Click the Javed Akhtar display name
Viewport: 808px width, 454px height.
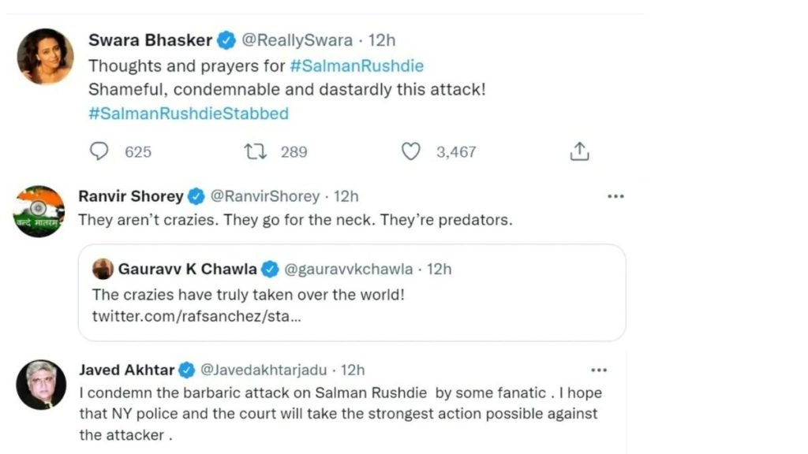tap(128, 370)
